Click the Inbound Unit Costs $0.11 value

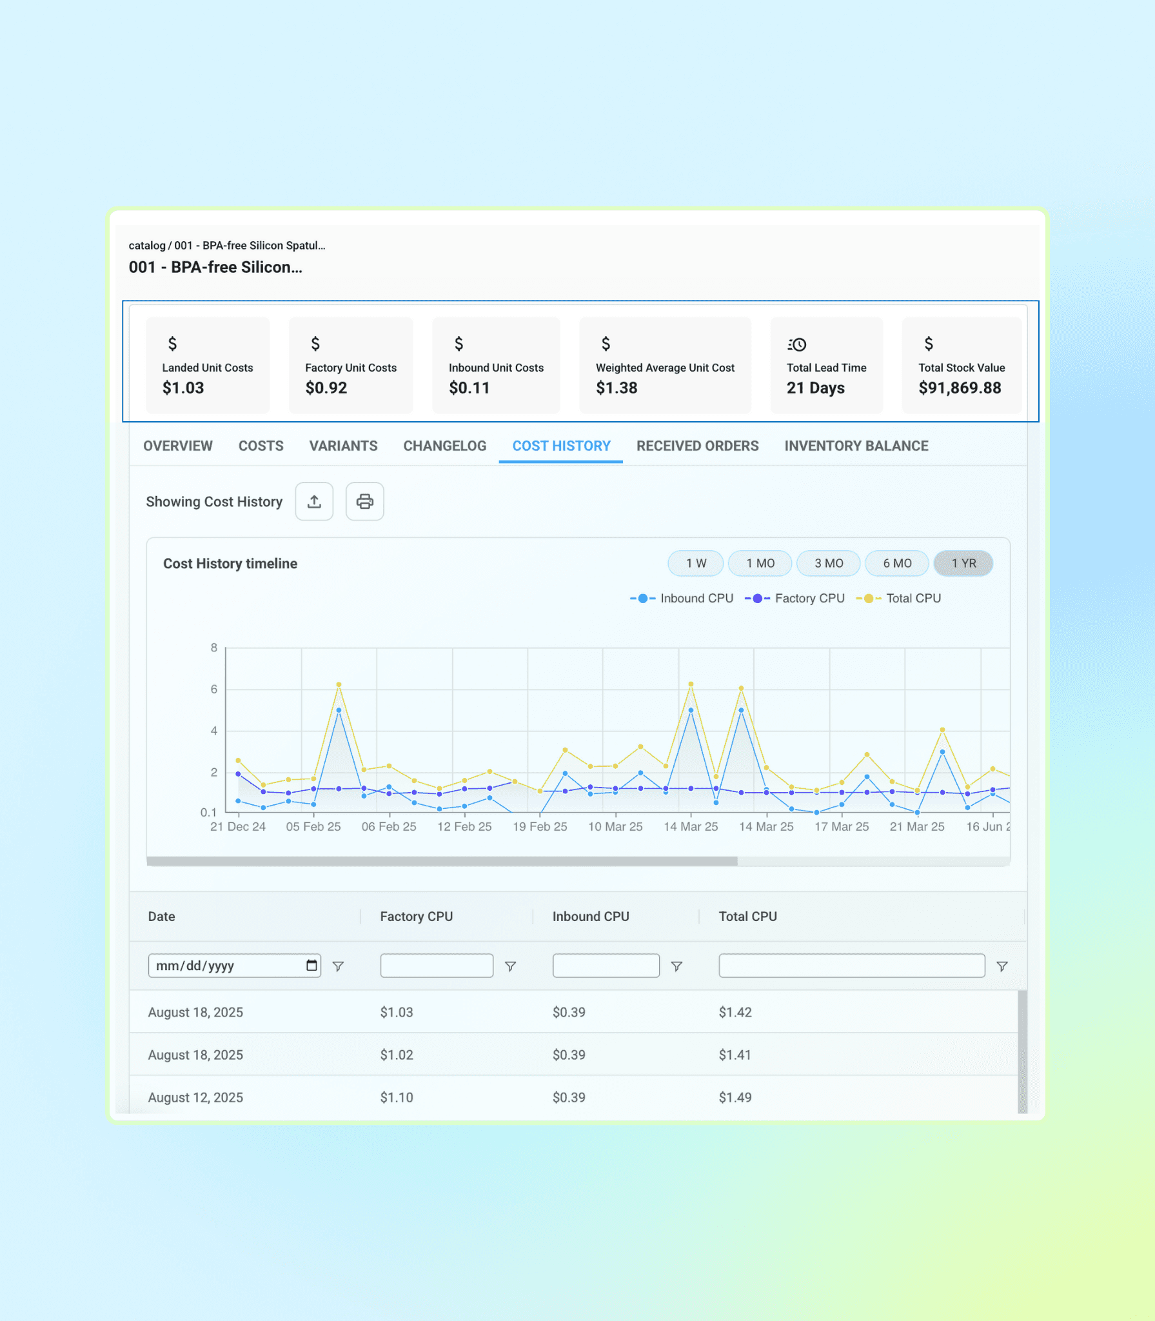[469, 388]
